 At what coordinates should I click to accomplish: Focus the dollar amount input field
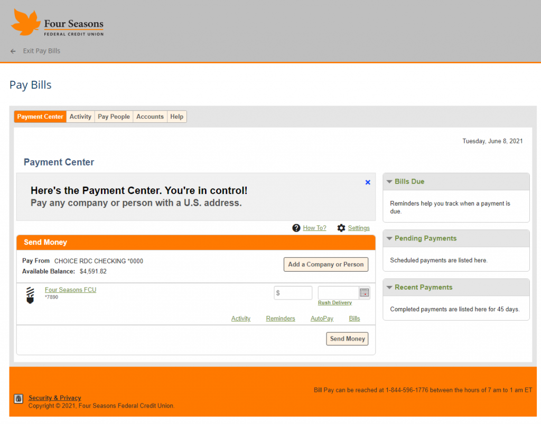point(293,293)
